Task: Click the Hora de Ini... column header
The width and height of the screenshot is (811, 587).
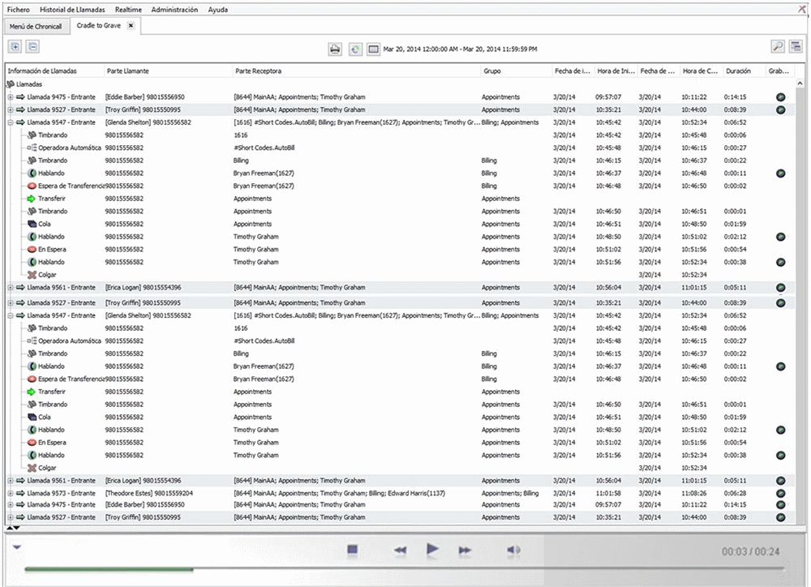Action: click(x=616, y=71)
